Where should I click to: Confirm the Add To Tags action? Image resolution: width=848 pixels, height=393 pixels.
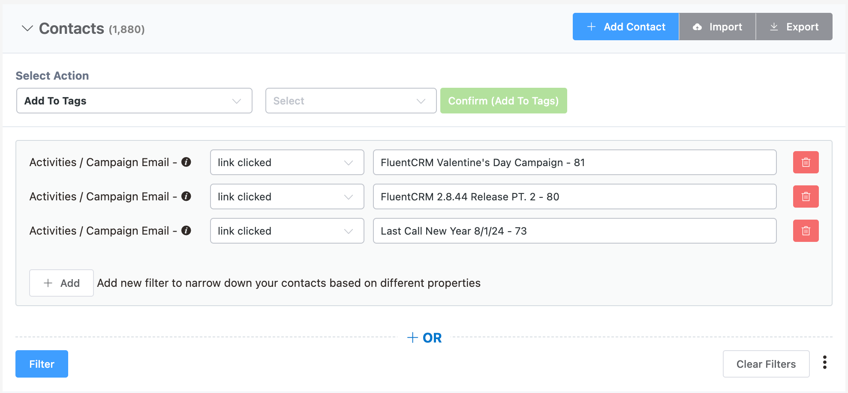(x=504, y=101)
